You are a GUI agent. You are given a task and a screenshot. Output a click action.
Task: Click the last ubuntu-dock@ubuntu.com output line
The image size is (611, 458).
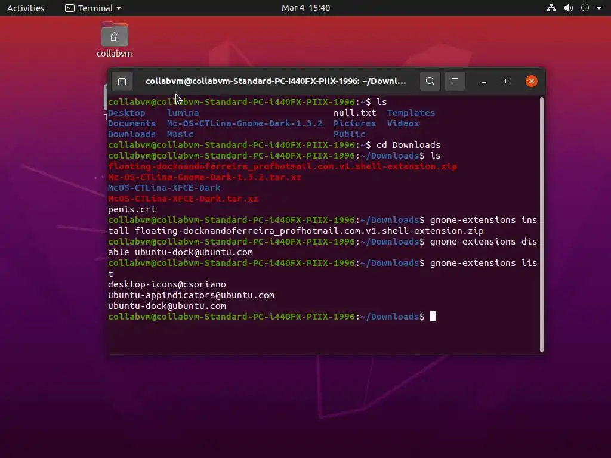click(167, 306)
